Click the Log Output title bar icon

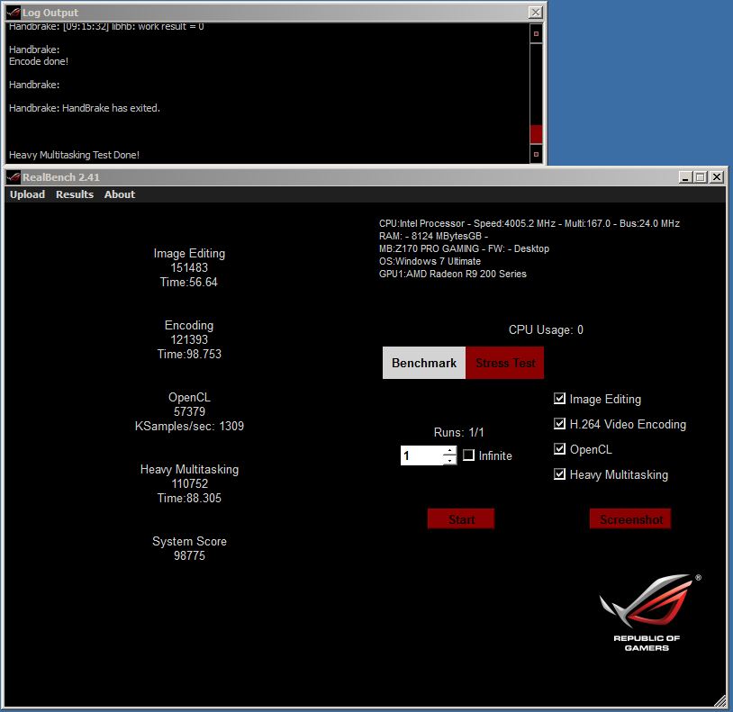click(x=14, y=12)
